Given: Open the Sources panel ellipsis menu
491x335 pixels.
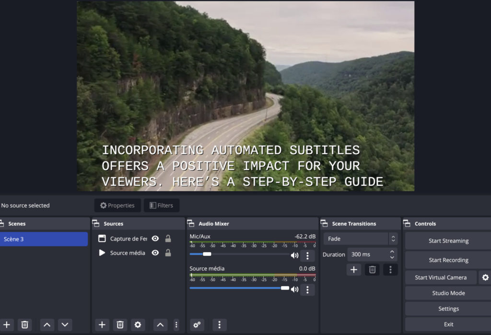Looking at the screenshot, I should coord(176,325).
